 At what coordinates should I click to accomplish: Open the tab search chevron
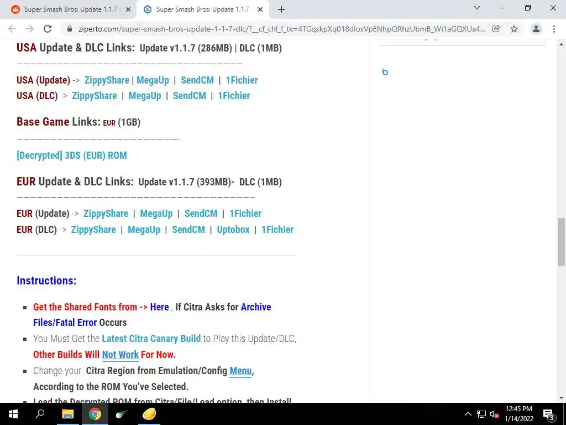click(x=477, y=8)
